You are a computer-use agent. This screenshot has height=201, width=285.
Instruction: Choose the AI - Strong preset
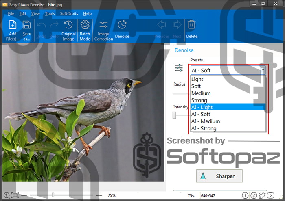228,128
